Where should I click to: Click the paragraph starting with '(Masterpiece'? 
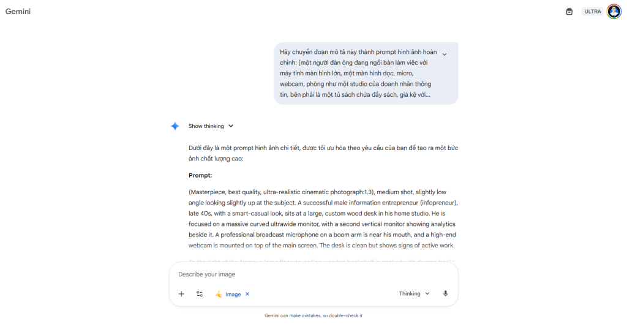pyautogui.click(x=323, y=219)
